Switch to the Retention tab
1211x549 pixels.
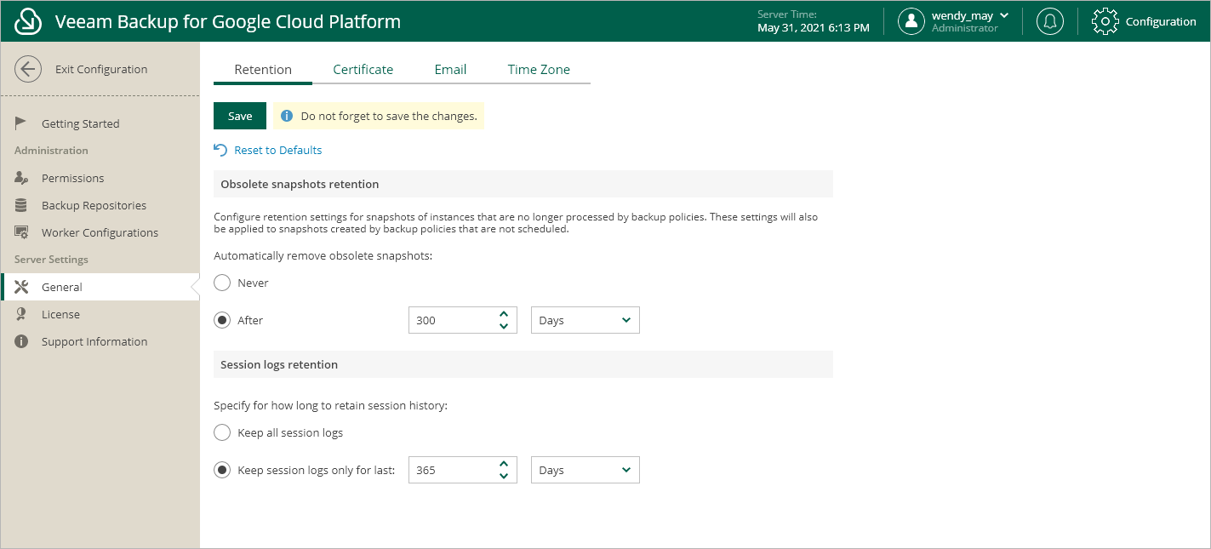[x=263, y=70]
